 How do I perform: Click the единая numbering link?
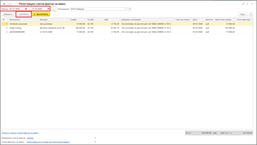point(30,138)
